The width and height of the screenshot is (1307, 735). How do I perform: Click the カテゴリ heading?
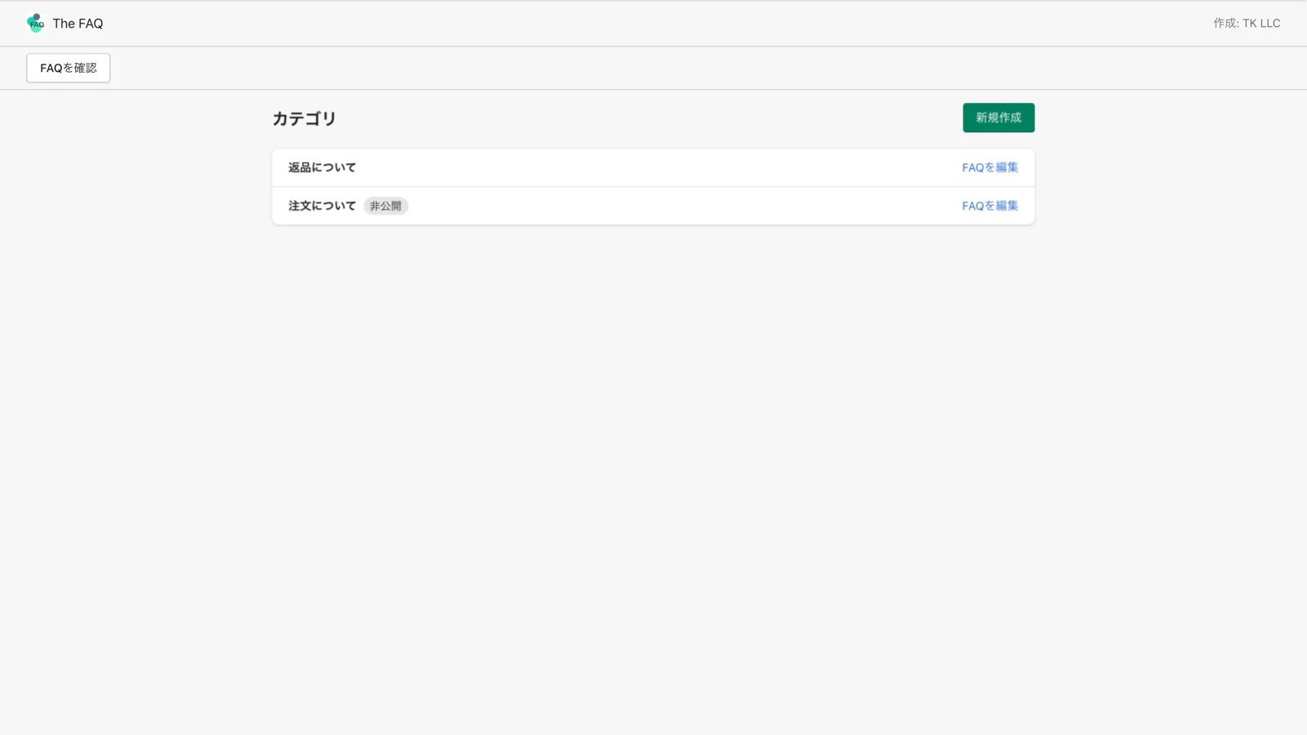[304, 118]
